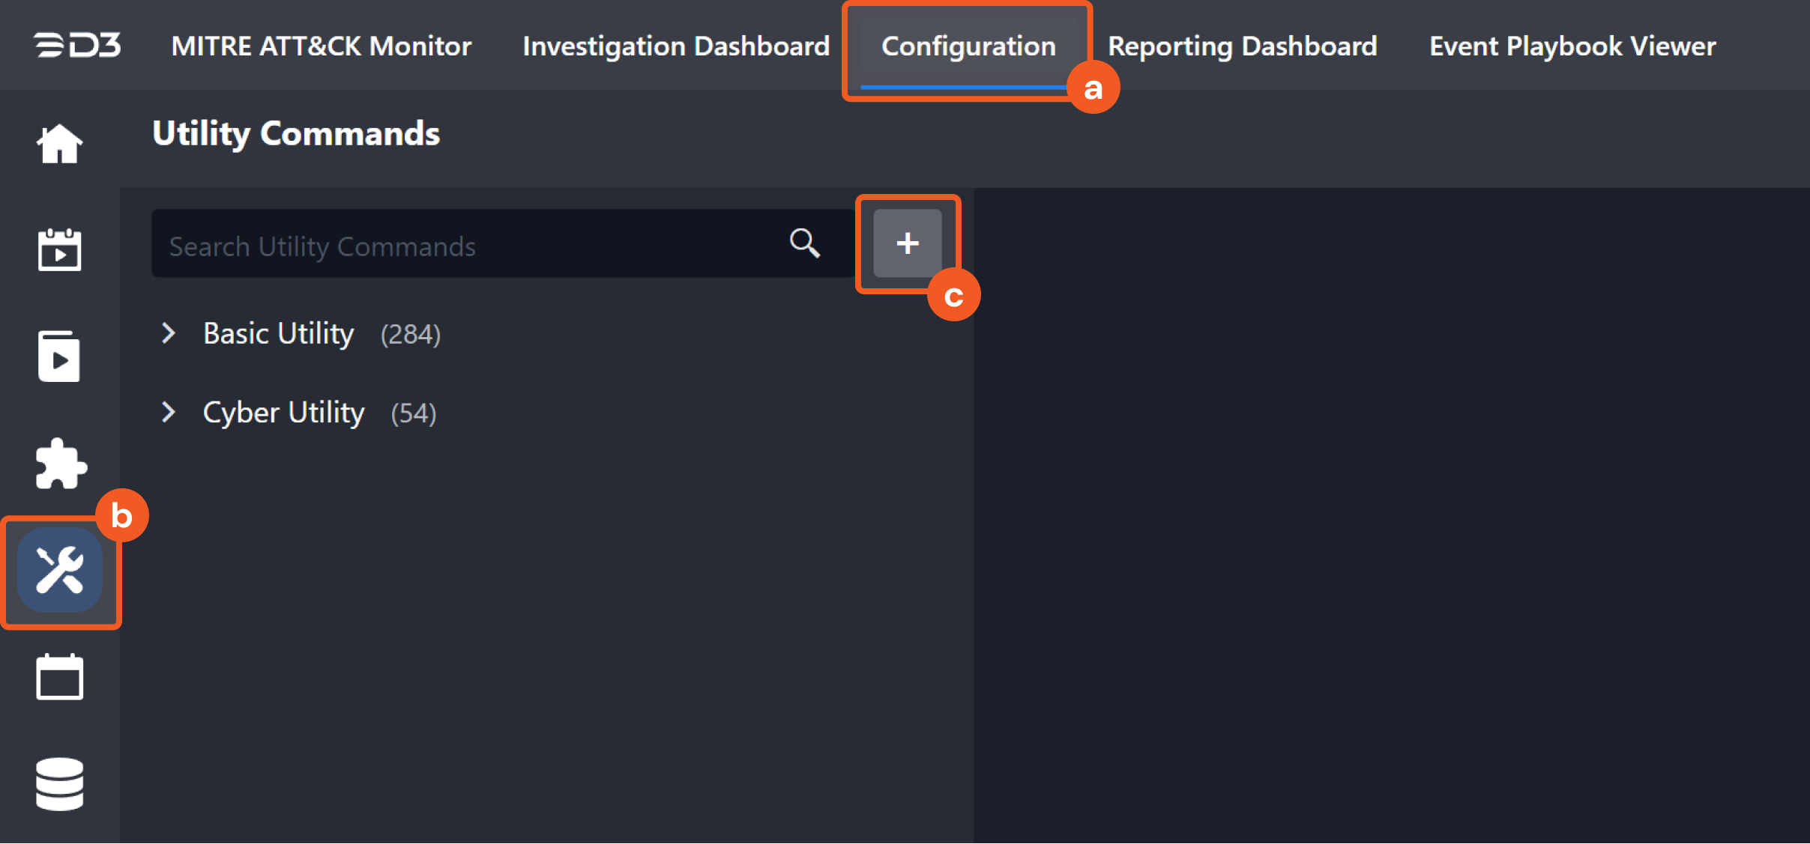Focus the Search Utility Commands field
This screenshot has height=844, width=1810.
pos(465,246)
